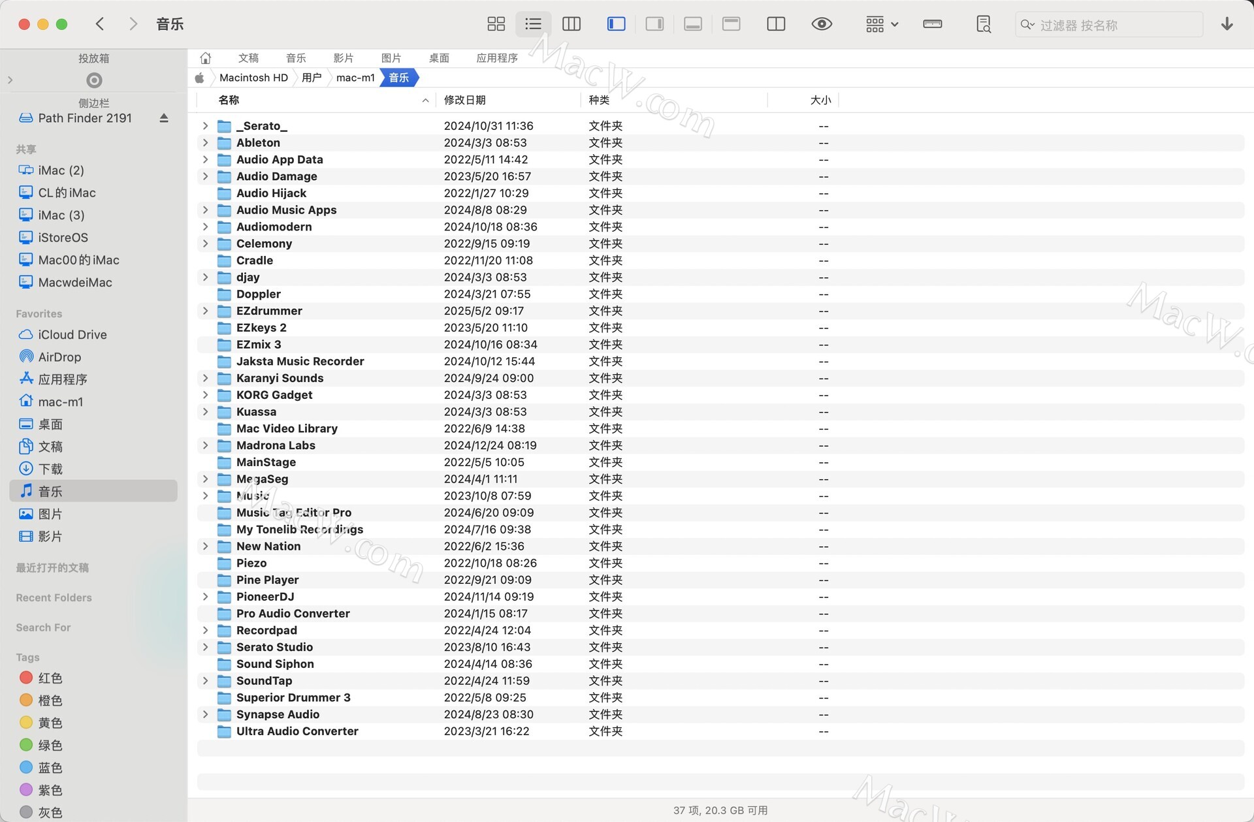Click the document search toolbar icon
The image size is (1254, 822).
pyautogui.click(x=984, y=24)
